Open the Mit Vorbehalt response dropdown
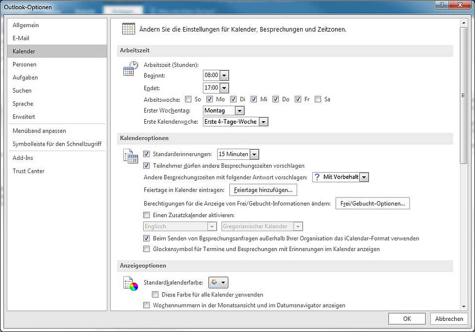 (364, 177)
